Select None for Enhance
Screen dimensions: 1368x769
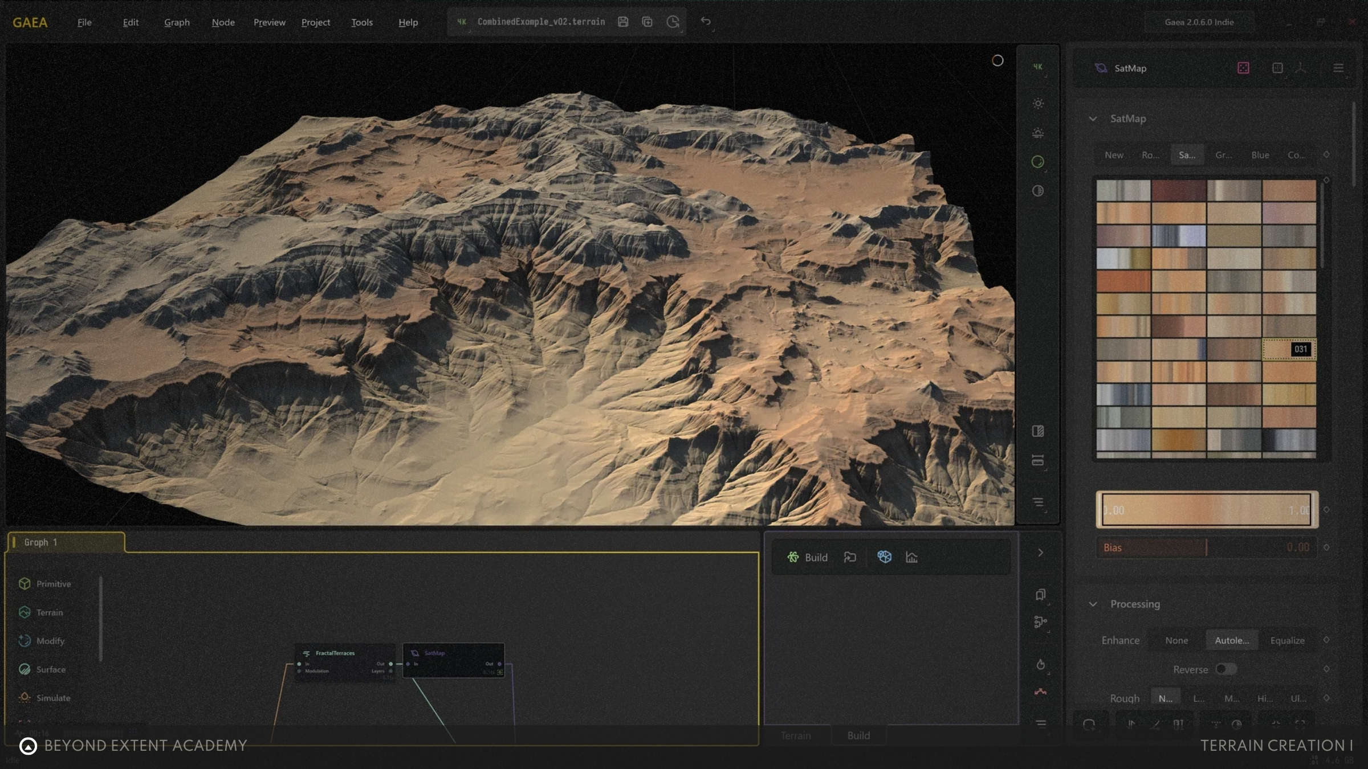click(x=1176, y=640)
